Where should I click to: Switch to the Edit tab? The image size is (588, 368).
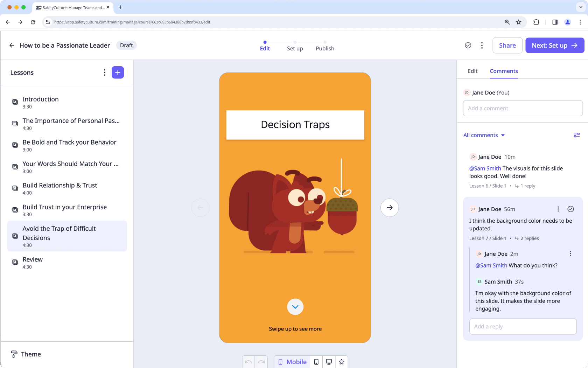click(x=472, y=71)
